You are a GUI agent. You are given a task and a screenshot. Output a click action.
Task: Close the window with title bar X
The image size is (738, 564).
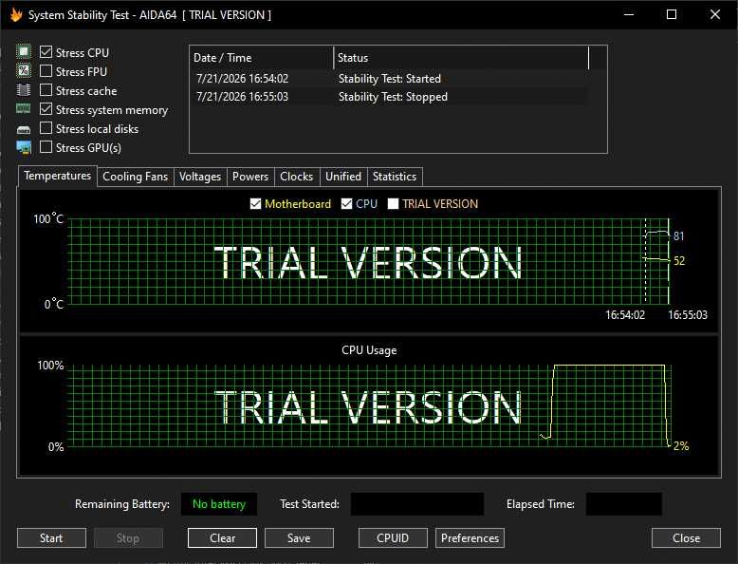tap(715, 14)
